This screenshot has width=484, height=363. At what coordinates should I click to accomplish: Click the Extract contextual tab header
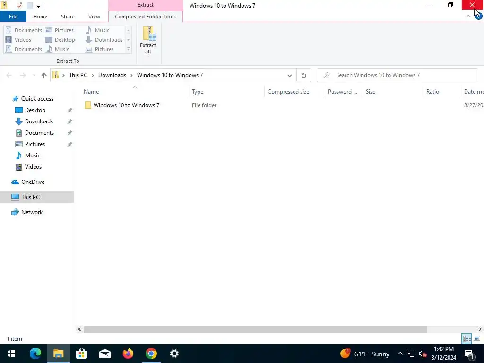pyautogui.click(x=146, y=5)
